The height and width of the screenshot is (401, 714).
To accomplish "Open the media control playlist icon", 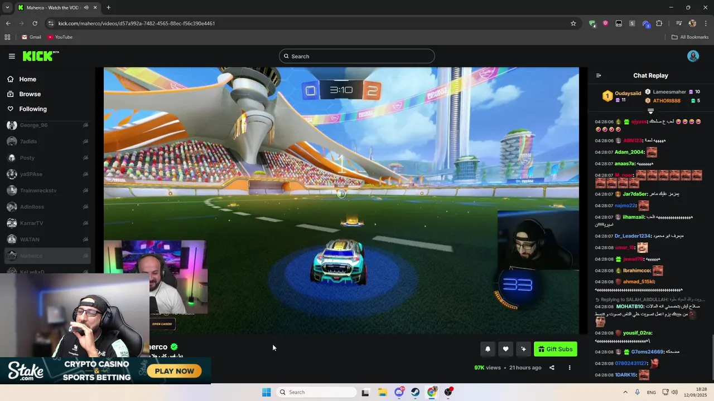I will (679, 23).
